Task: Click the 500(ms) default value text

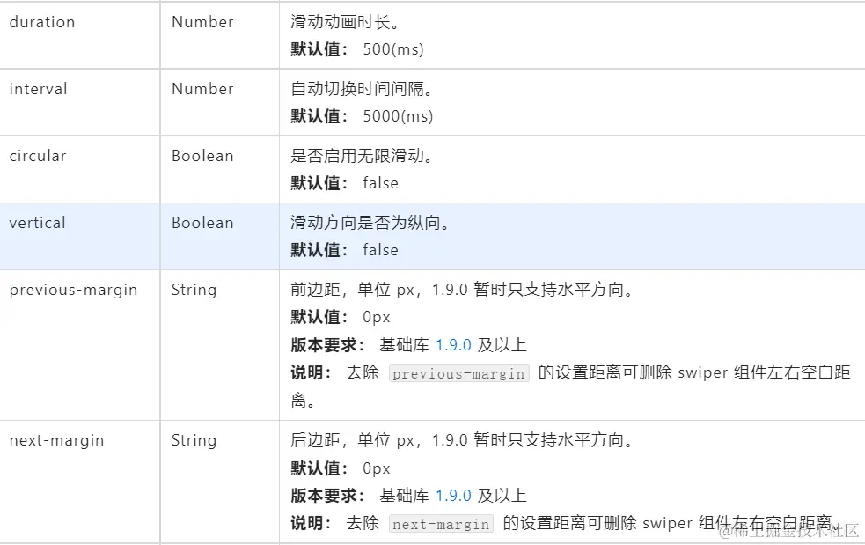Action: coord(393,49)
